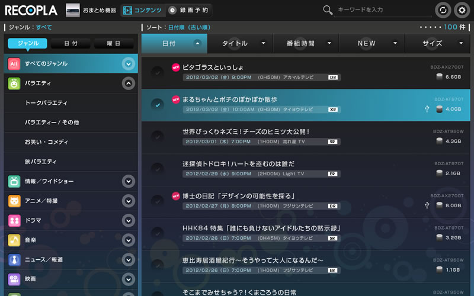Viewport: 474px width, 296px height.
Task: Click disk icon beside 1.1GB
Action: (x=439, y=269)
